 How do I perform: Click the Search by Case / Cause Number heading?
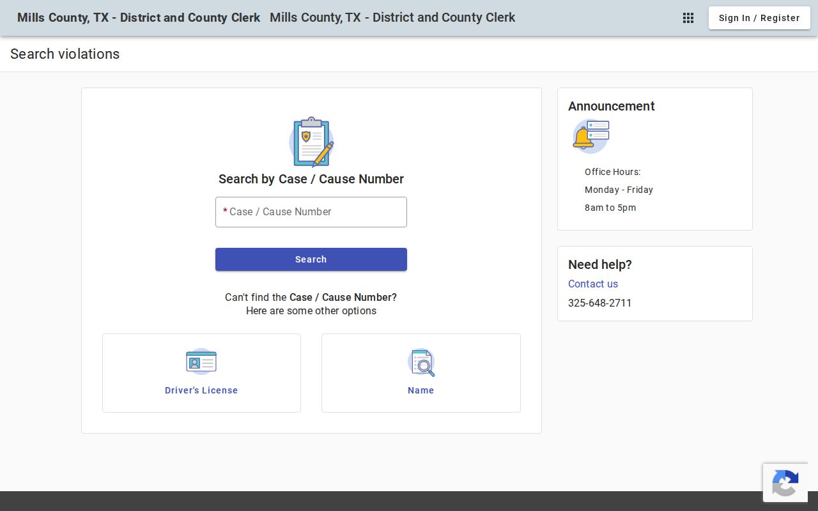tap(311, 179)
